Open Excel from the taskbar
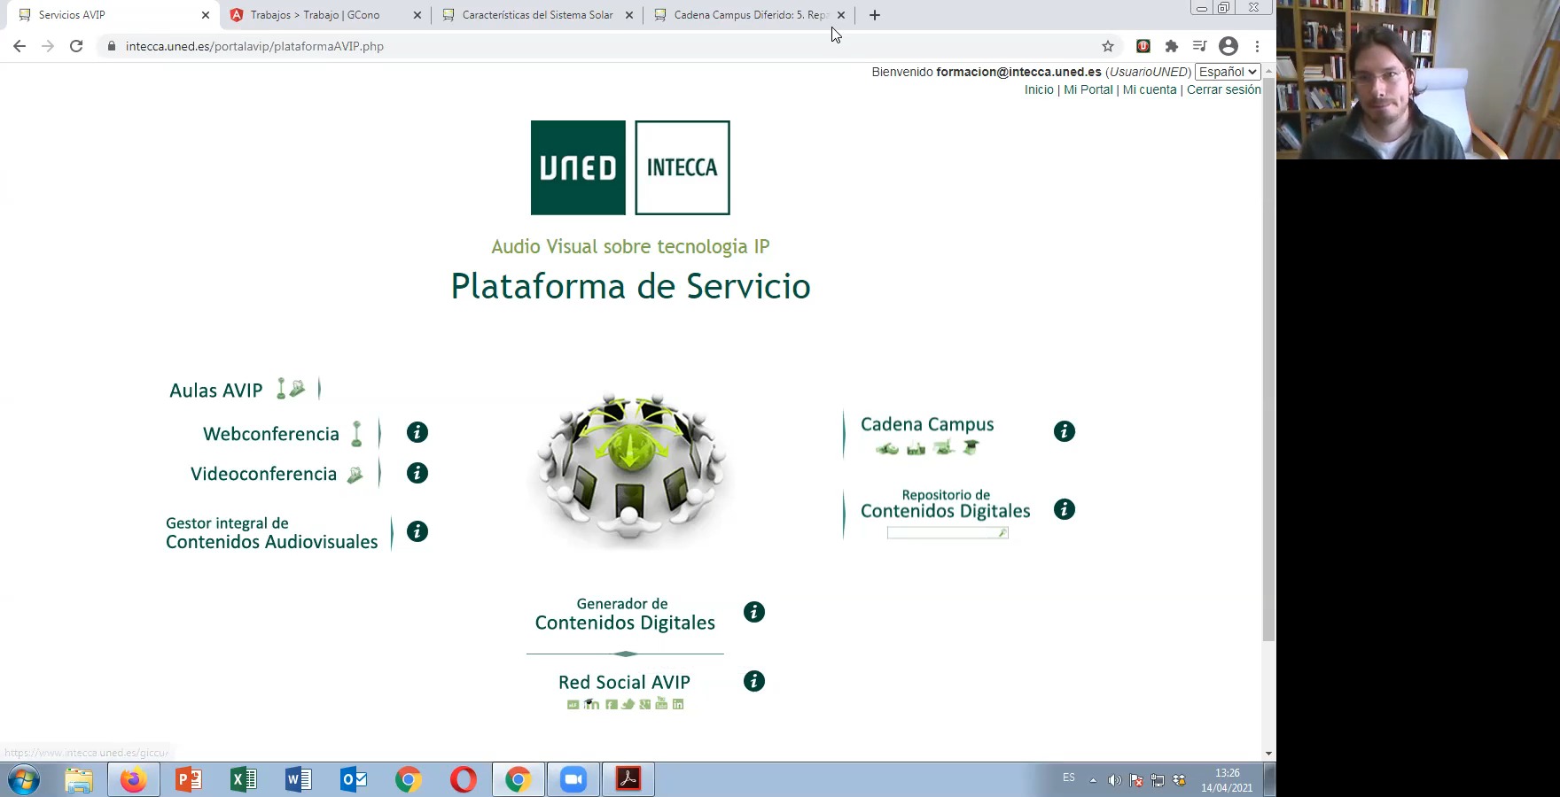 [x=244, y=779]
